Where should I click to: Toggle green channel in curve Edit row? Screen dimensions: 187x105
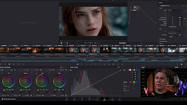(134, 70)
